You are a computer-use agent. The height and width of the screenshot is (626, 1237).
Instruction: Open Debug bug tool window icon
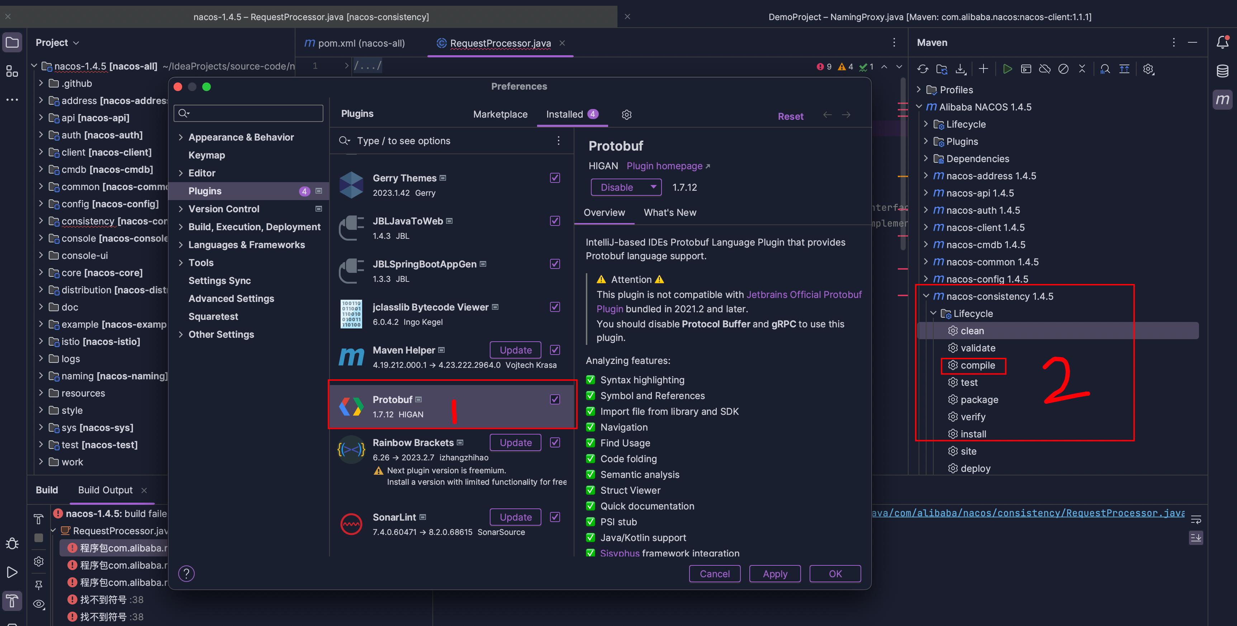click(12, 544)
